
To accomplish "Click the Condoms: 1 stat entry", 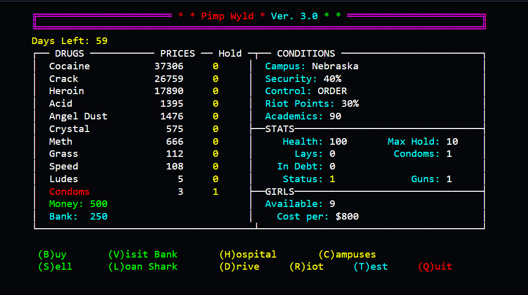I will click(423, 154).
